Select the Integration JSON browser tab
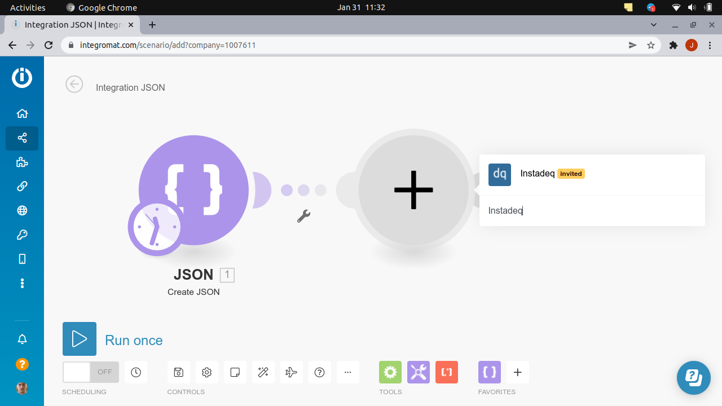The width and height of the screenshot is (722, 406). [72, 25]
